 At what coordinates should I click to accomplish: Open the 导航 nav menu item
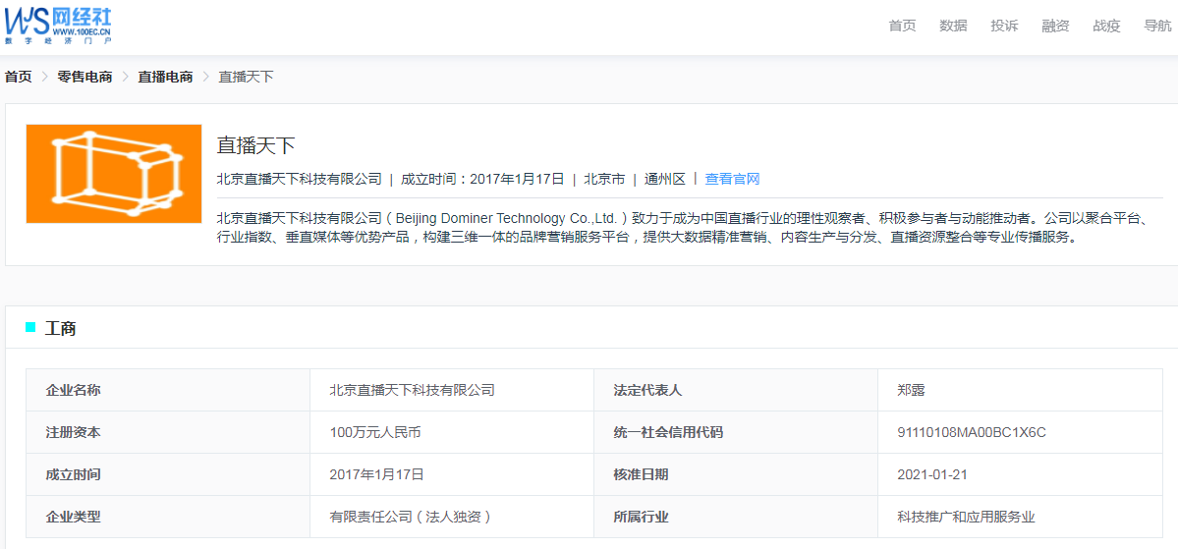click(1157, 26)
